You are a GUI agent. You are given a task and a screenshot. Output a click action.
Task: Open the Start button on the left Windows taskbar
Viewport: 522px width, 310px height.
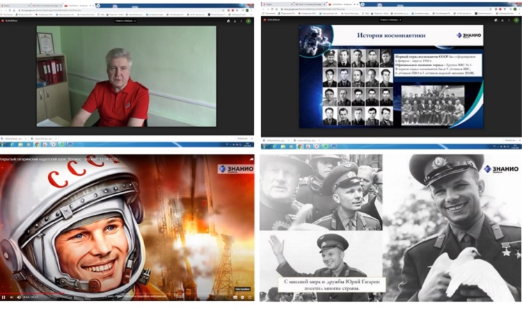pos(3,145)
